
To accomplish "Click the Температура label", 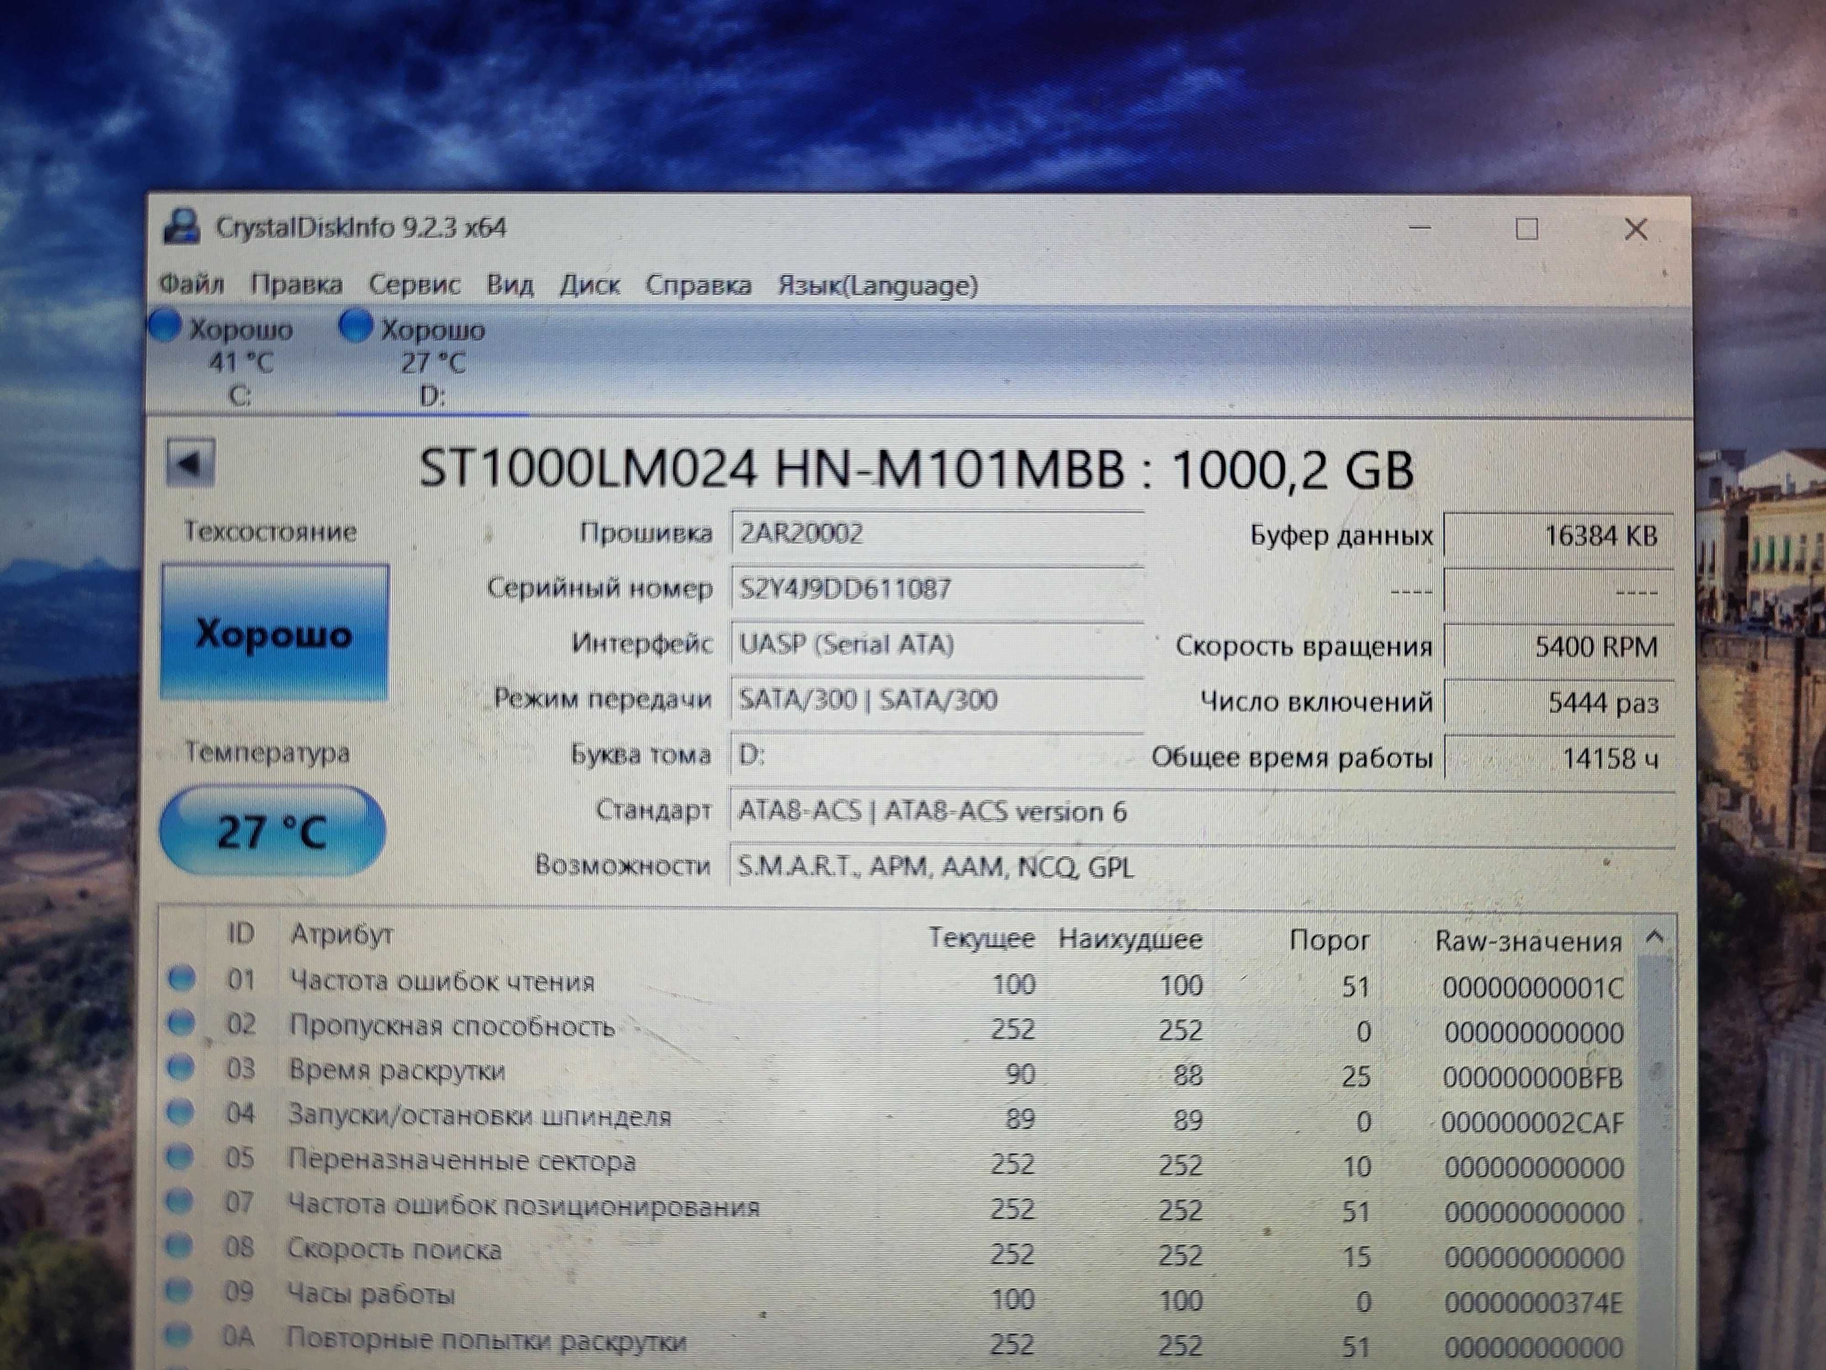I will pyautogui.click(x=268, y=753).
